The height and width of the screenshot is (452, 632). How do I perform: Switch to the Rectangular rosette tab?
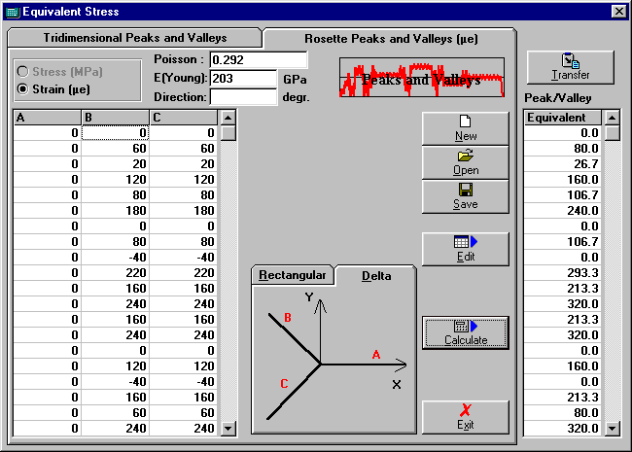tap(293, 275)
